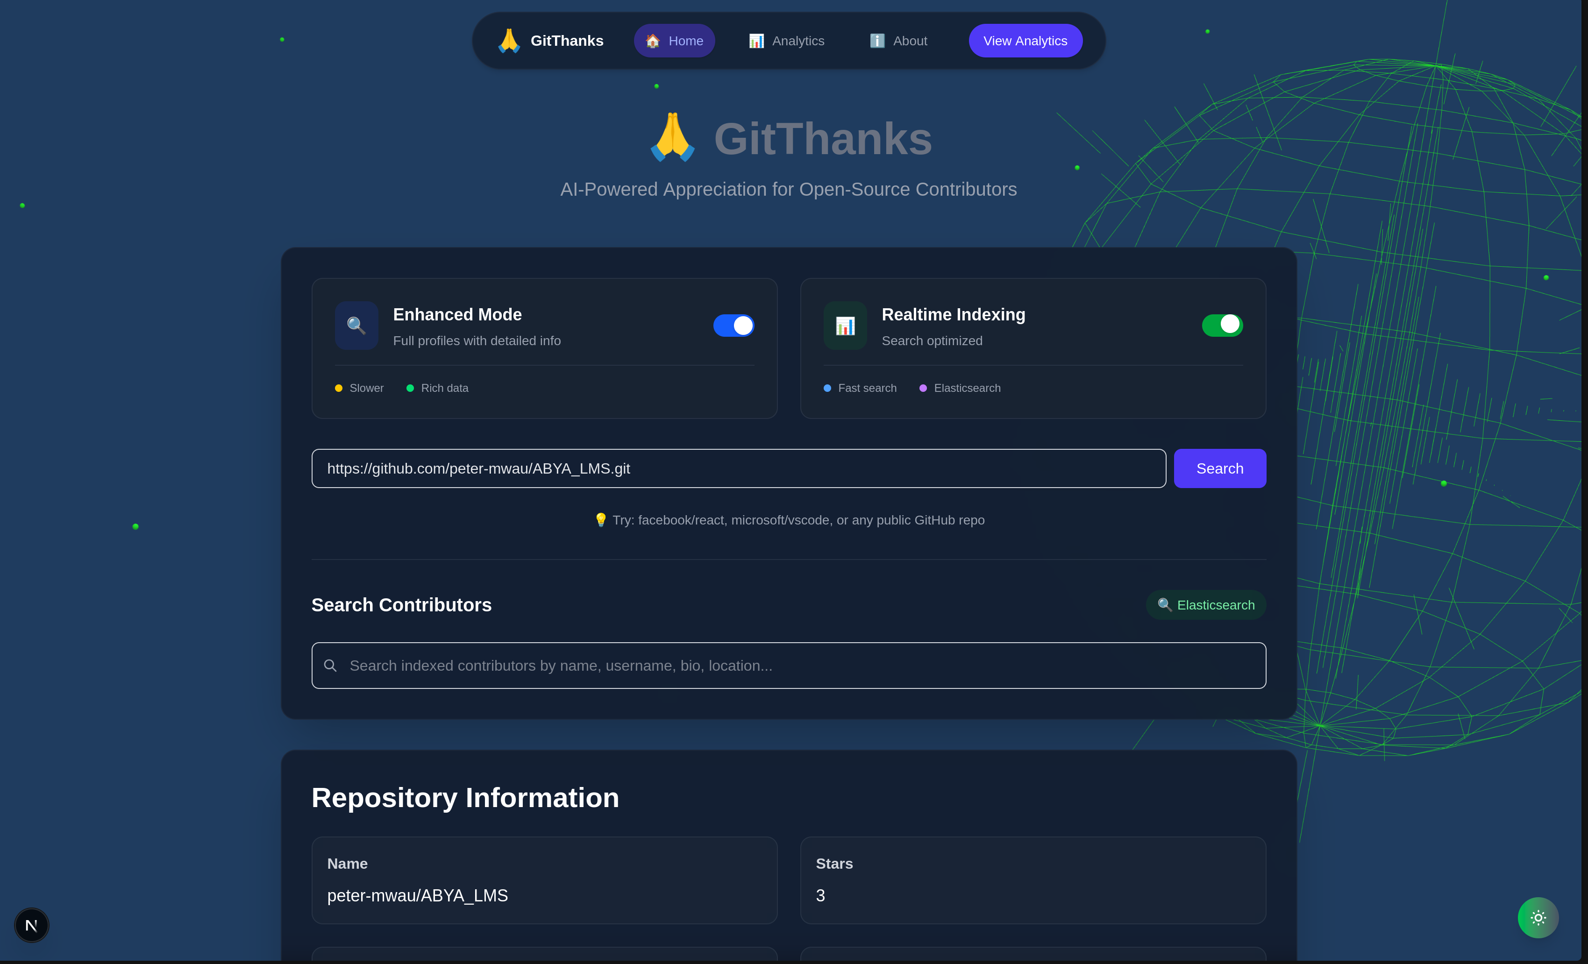Disable the Enhanced Mode toggle
This screenshot has height=964, width=1588.
click(733, 326)
